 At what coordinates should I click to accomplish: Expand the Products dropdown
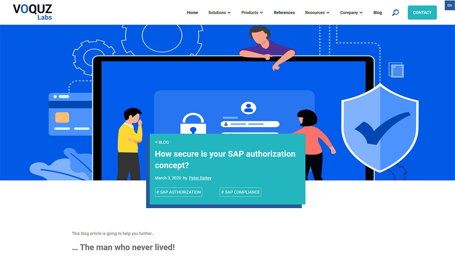click(252, 13)
